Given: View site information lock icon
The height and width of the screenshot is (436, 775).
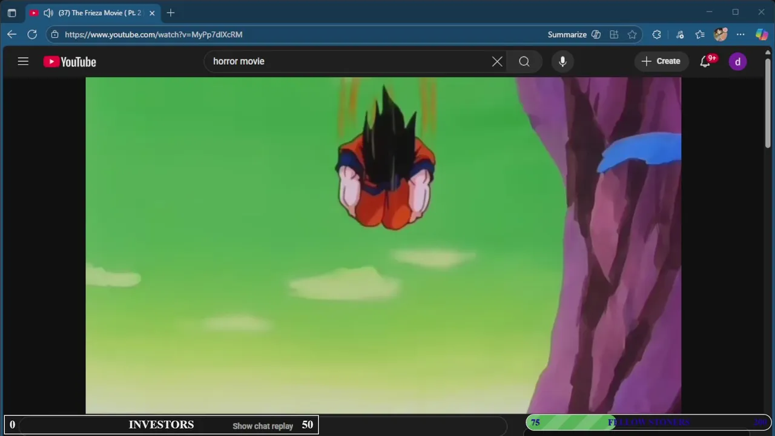Looking at the screenshot, I should click(54, 35).
